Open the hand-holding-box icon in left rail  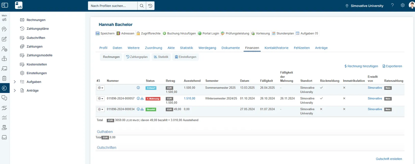pos(4,127)
